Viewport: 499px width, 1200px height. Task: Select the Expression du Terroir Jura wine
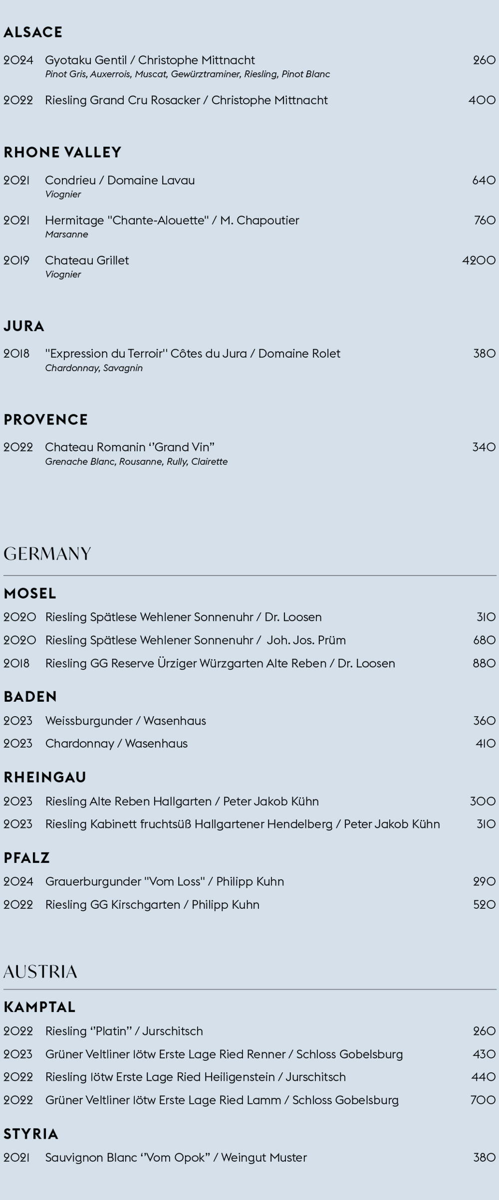point(193,354)
